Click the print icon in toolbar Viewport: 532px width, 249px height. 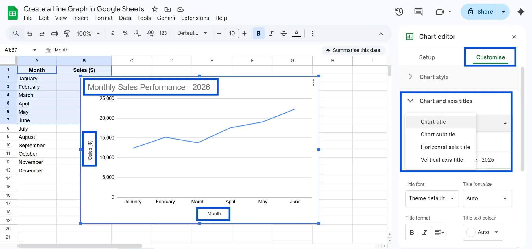click(x=54, y=34)
